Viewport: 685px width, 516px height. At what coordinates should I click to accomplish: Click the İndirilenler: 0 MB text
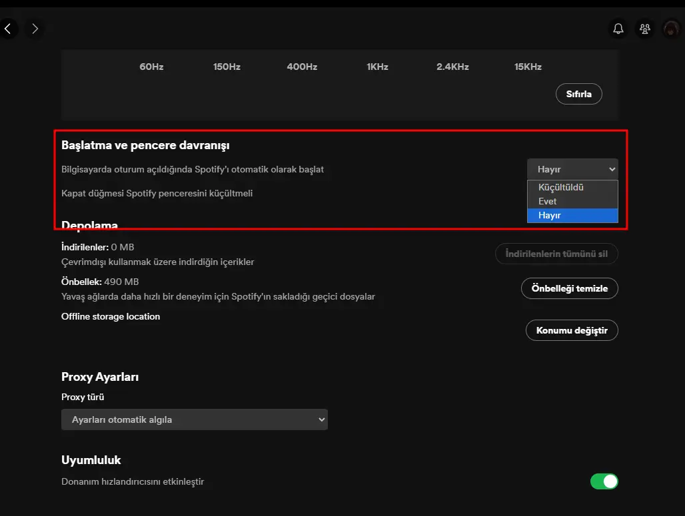pos(97,247)
